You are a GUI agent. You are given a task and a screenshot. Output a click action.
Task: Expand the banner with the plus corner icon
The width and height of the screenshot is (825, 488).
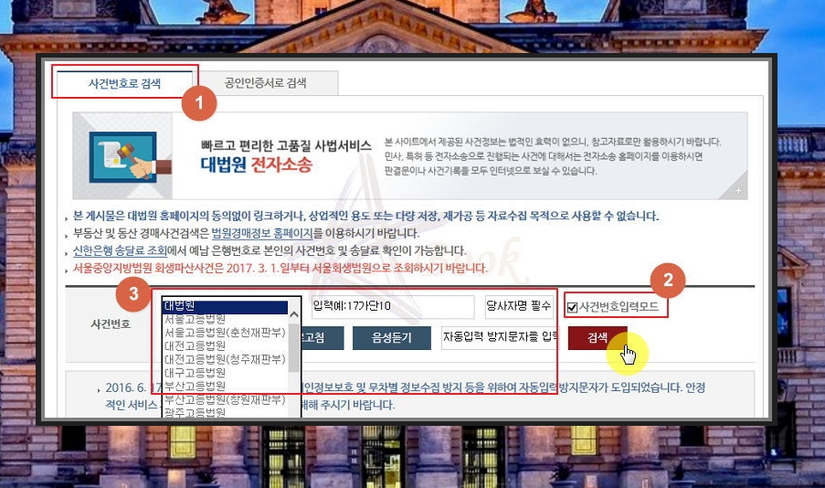tap(737, 190)
